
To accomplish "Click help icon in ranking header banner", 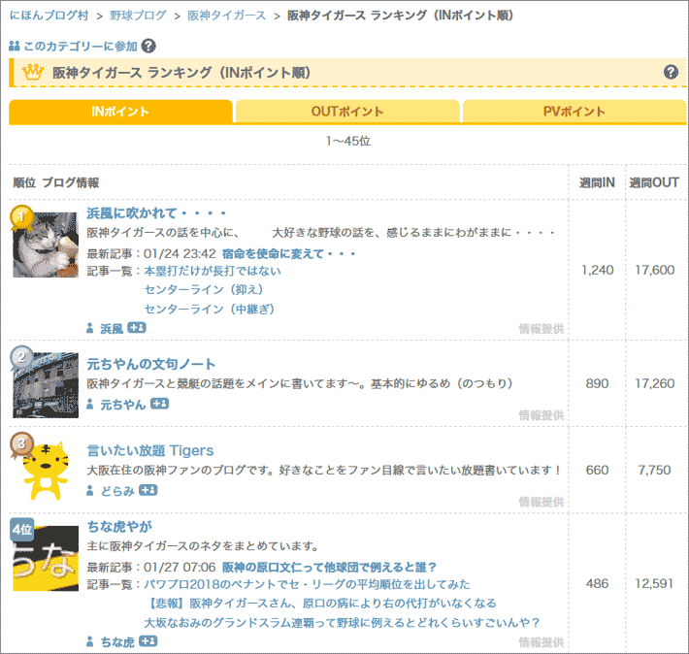I will (x=671, y=72).
